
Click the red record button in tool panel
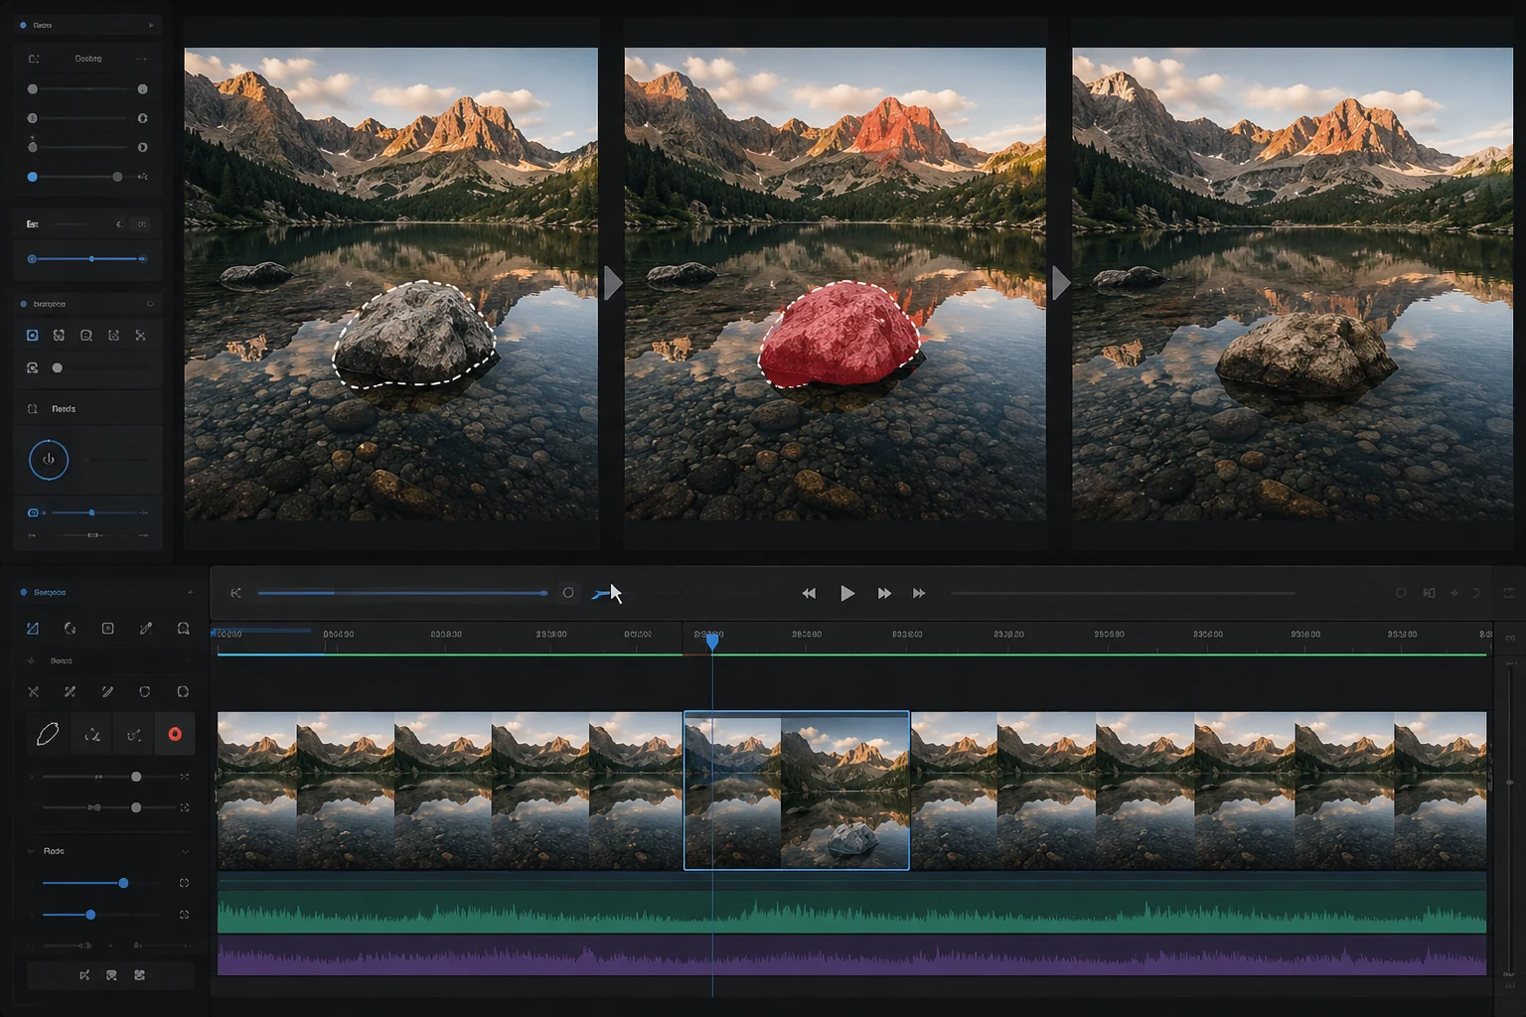(x=175, y=734)
